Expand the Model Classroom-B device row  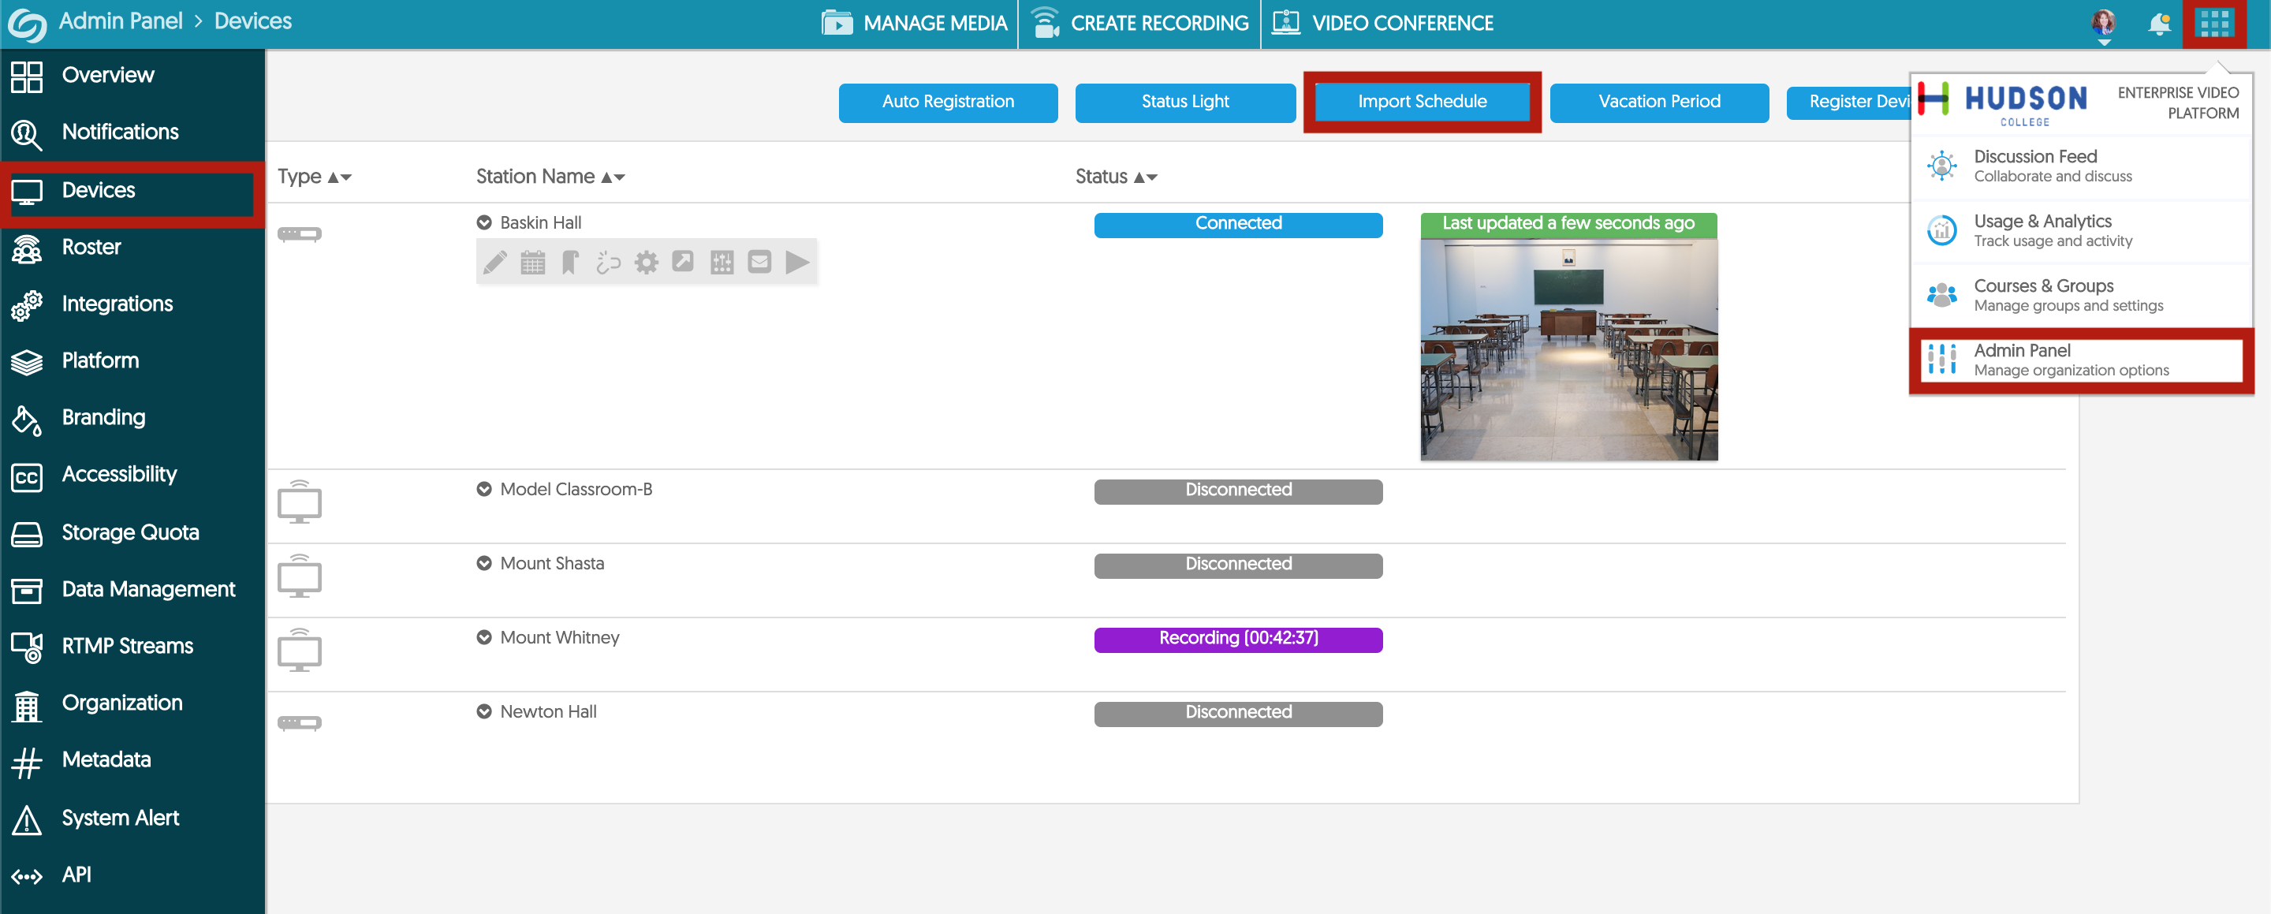click(483, 489)
